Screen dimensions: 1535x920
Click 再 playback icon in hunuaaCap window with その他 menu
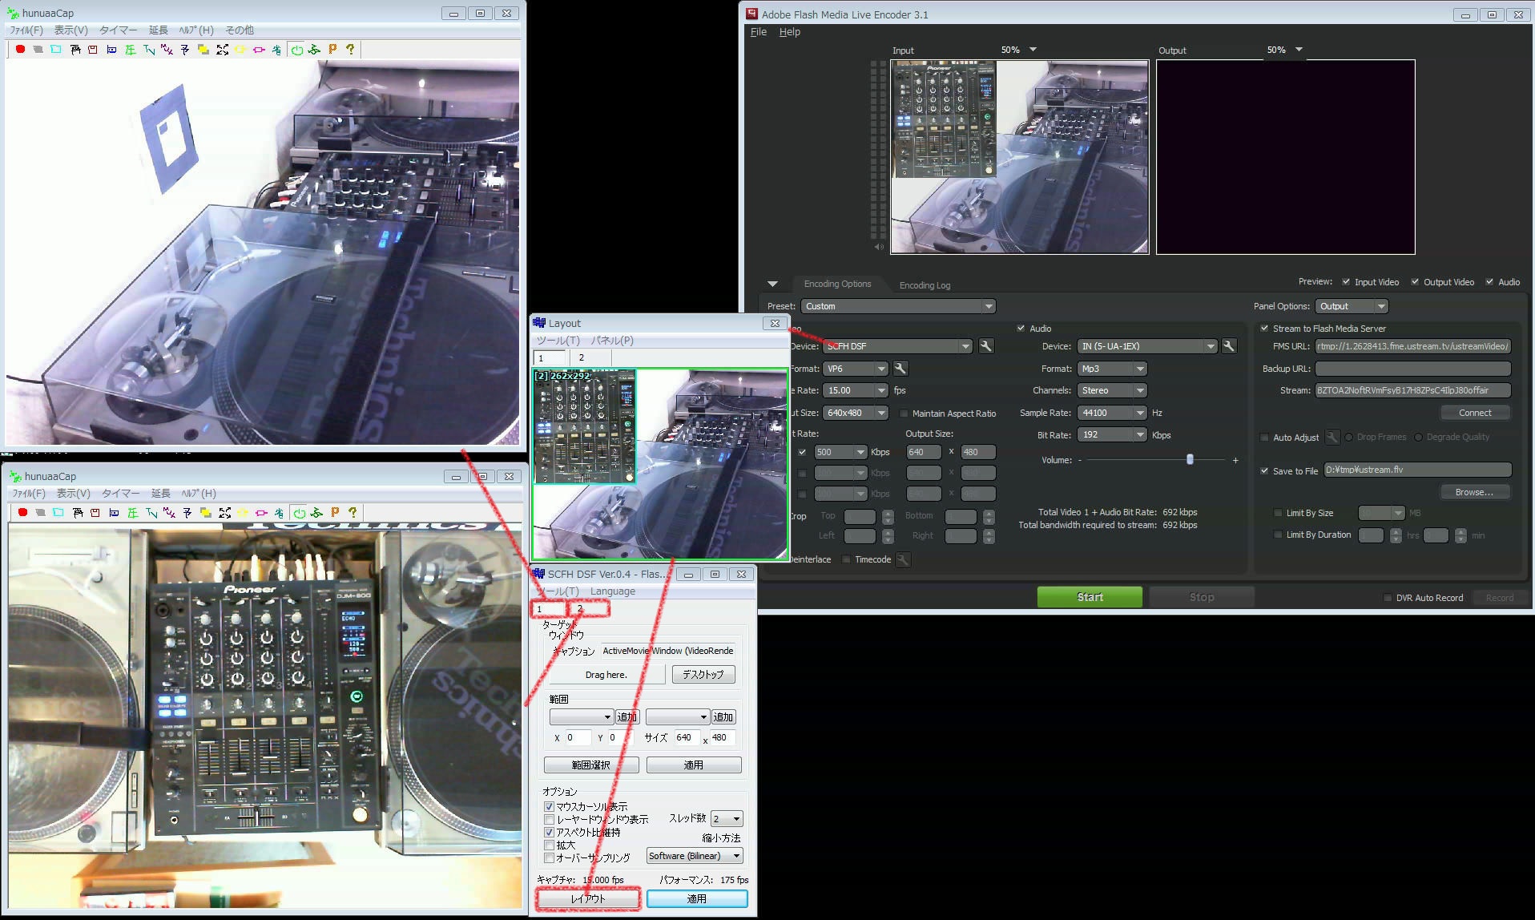[x=75, y=50]
